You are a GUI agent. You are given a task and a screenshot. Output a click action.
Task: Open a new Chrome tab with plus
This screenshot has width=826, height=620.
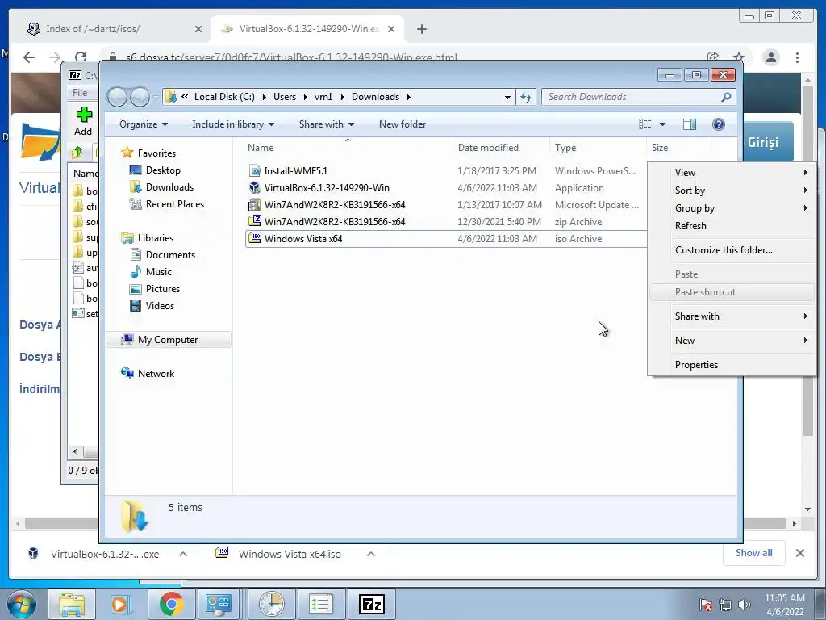pyautogui.click(x=421, y=29)
